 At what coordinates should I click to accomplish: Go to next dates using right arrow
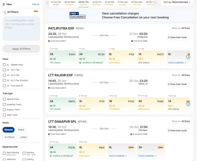pyautogui.click(x=155, y=3)
